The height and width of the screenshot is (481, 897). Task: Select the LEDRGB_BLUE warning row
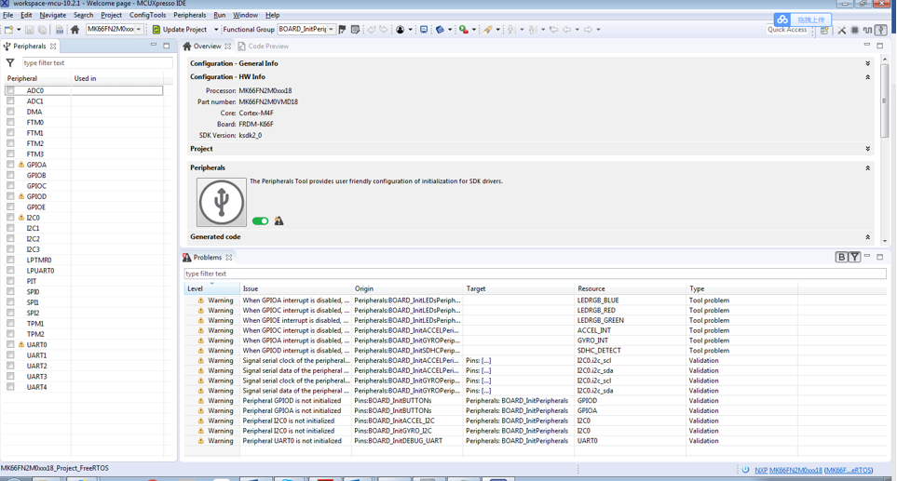[x=535, y=301]
